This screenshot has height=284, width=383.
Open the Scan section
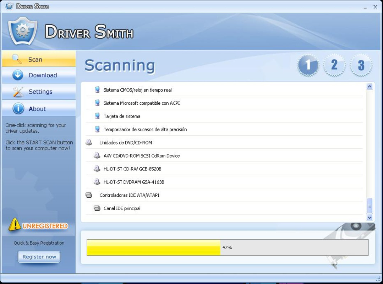coord(39,59)
